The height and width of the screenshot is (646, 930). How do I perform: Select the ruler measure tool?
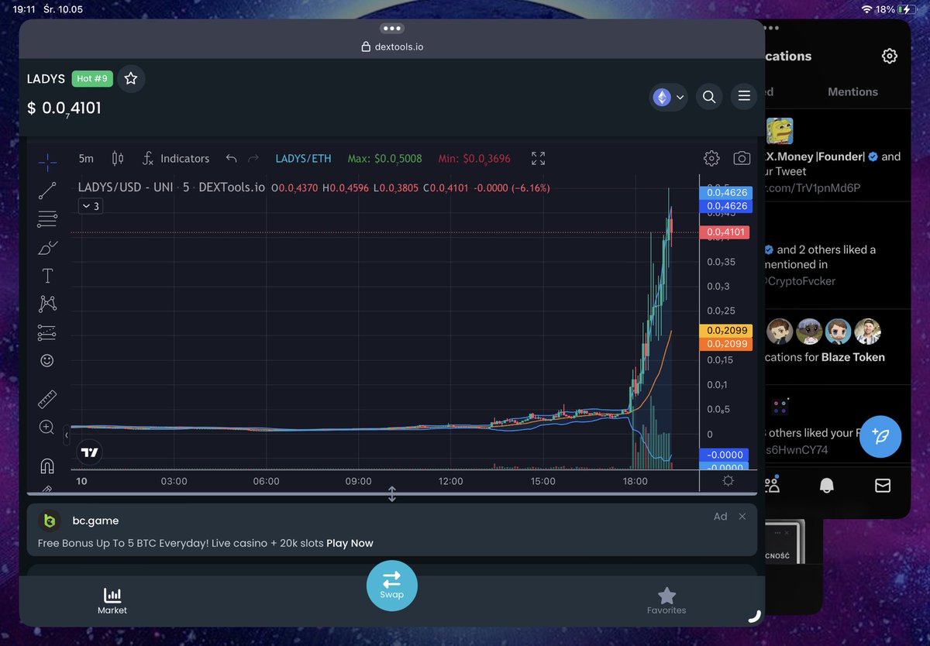pos(47,400)
